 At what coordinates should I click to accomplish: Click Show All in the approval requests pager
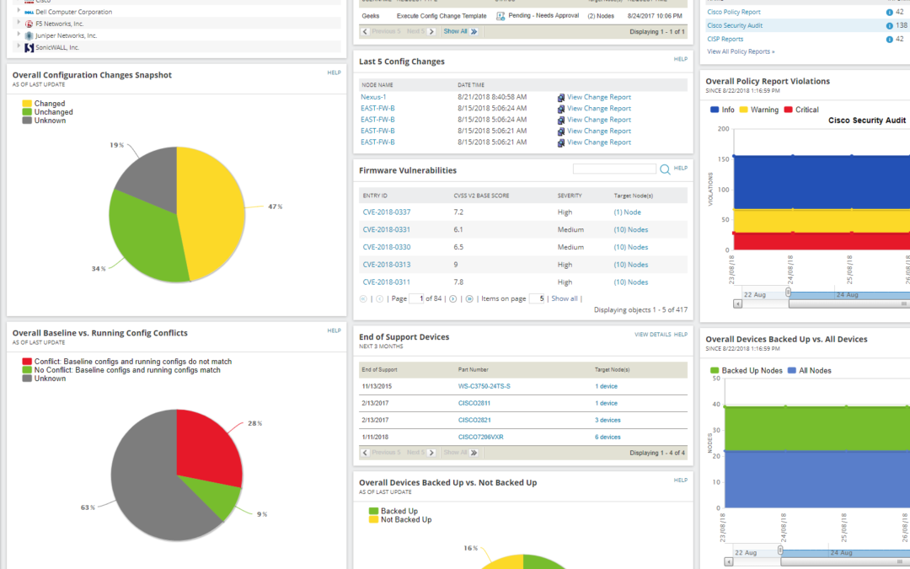pos(456,31)
